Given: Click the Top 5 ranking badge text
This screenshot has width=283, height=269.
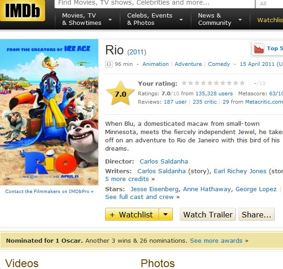Looking at the screenshot, I should 275,48.
